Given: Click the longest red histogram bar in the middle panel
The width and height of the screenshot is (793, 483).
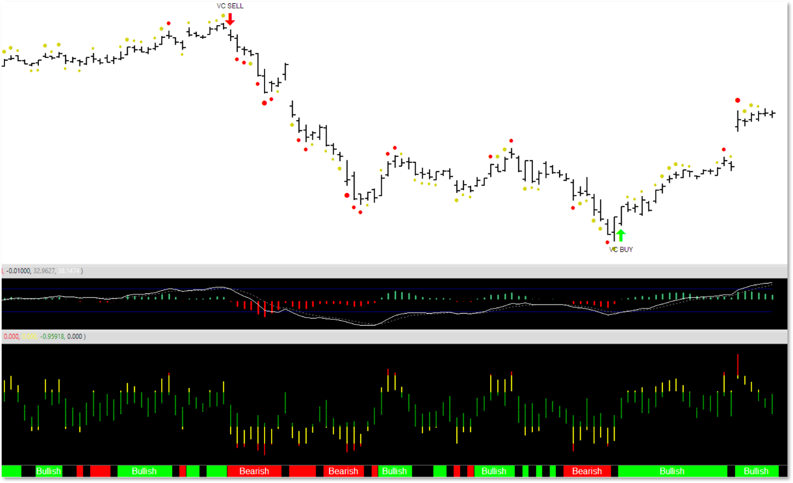Looking at the screenshot, I should (265, 309).
